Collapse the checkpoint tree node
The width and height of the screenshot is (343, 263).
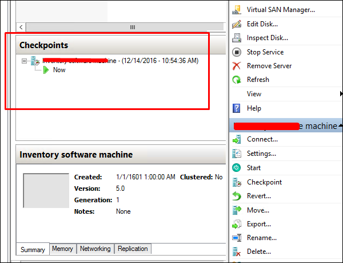tap(24, 61)
